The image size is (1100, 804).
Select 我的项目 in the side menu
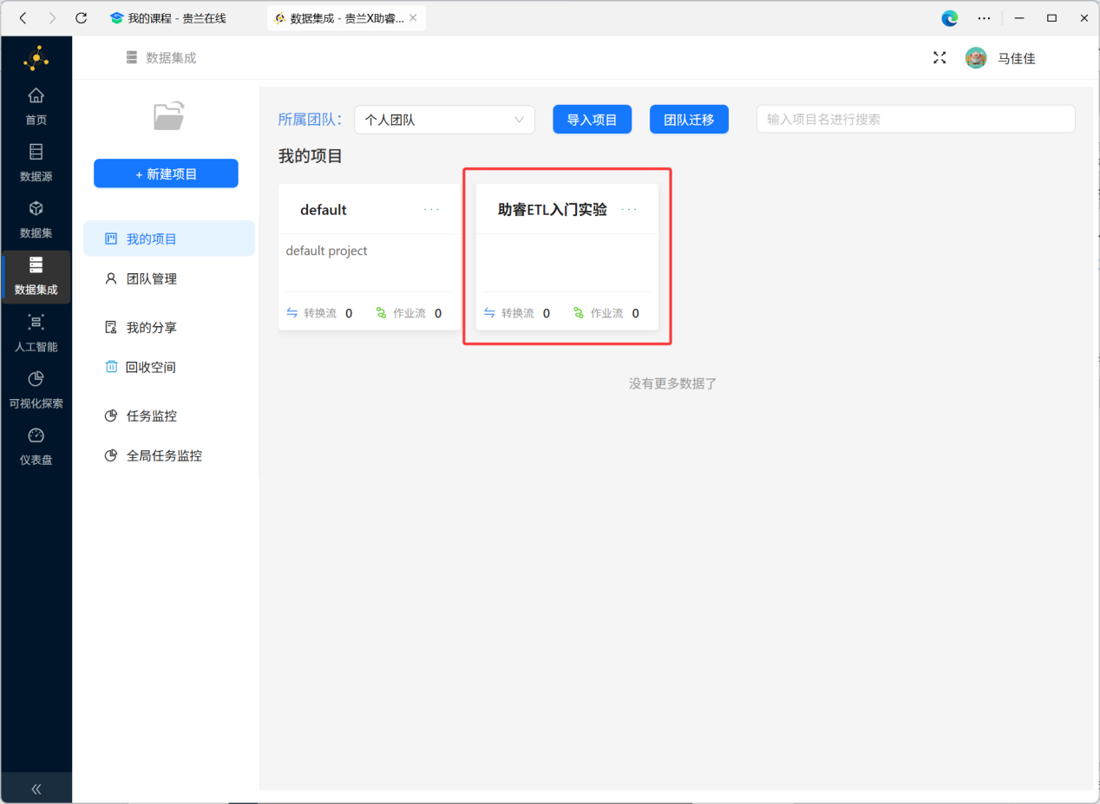pos(169,239)
